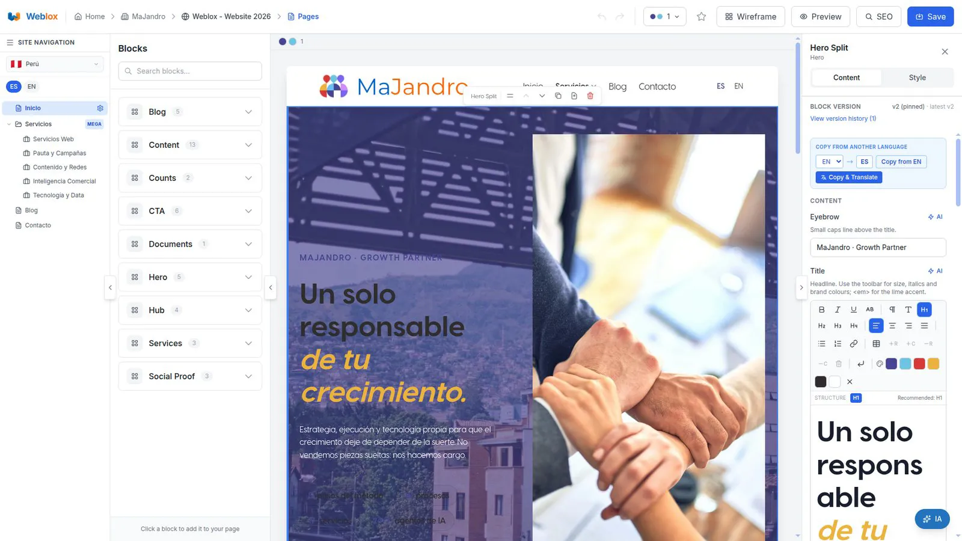The image size is (962, 541).
Task: Expand the Social Proof blocks category
Action: click(190, 376)
